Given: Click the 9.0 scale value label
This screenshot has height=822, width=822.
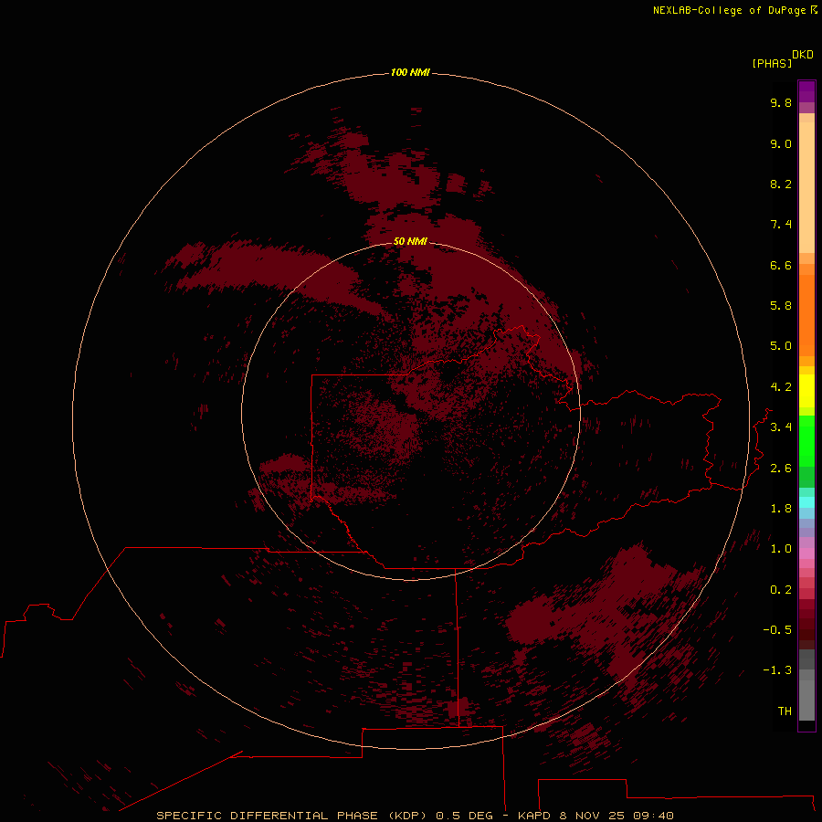Looking at the screenshot, I should click(x=781, y=143).
